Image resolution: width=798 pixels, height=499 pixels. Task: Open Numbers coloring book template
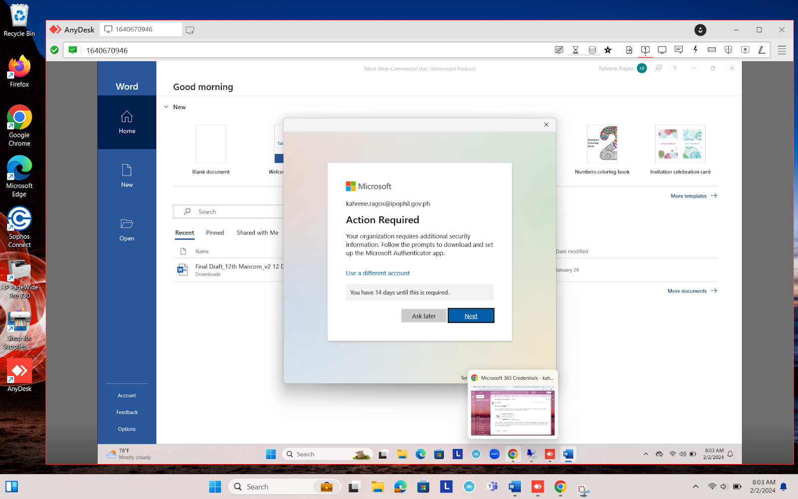coord(602,150)
